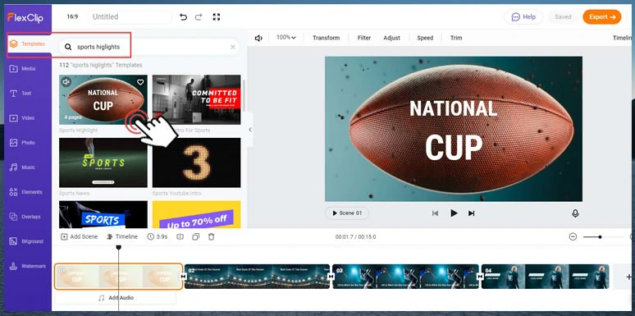Click the delete trash icon
Viewport: 635px width, 316px height.
point(212,236)
